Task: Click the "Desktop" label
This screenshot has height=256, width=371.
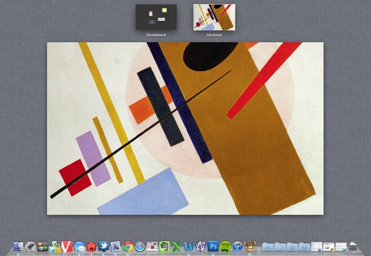Action: tap(214, 35)
